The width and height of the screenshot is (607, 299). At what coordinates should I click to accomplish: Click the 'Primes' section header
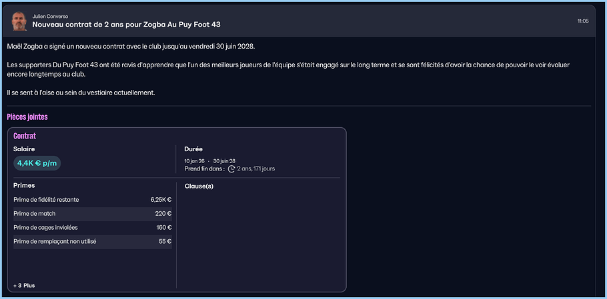(x=24, y=186)
